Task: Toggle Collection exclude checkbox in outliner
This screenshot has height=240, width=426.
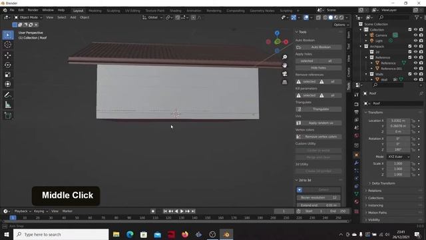Action: tap(410, 29)
